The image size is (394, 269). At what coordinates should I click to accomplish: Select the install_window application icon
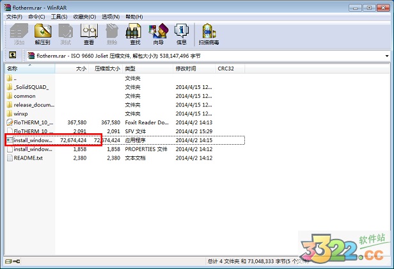(x=10, y=140)
